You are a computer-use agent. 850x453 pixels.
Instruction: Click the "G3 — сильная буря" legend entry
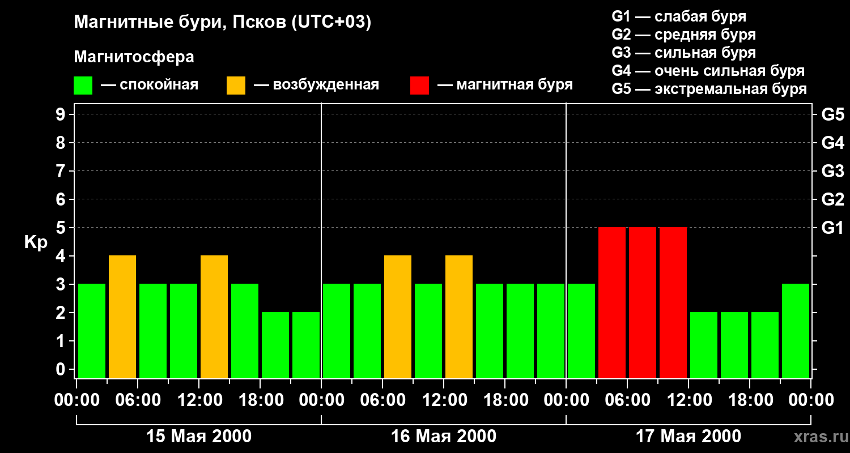click(683, 53)
